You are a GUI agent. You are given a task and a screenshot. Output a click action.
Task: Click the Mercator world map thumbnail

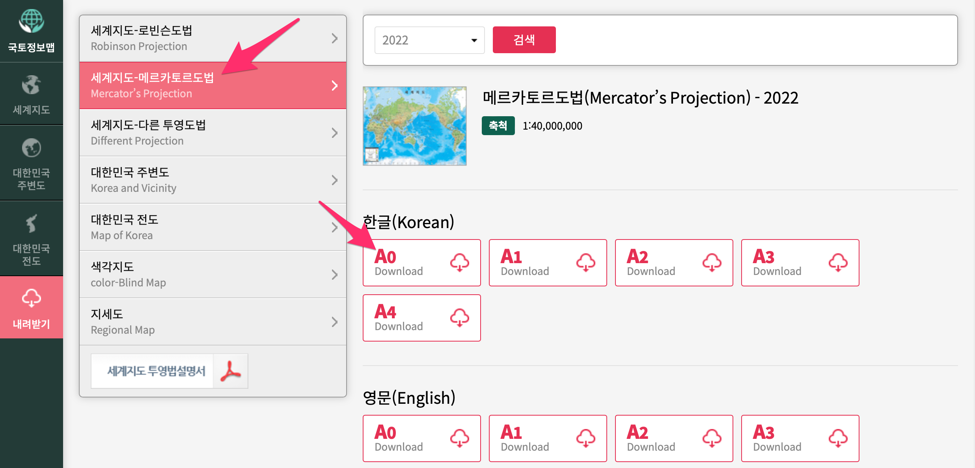[x=414, y=126]
